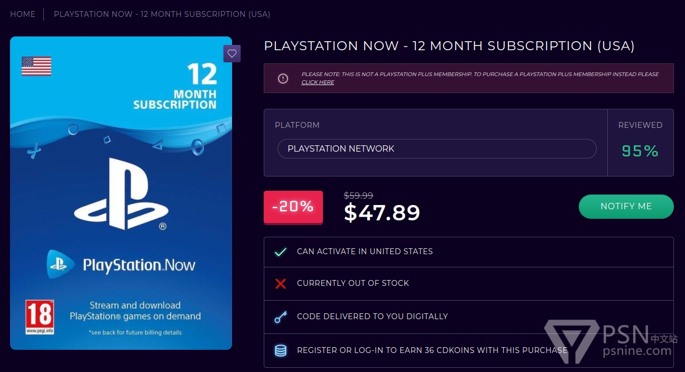Click the PEGI 18 rating badge
685x372 pixels.
40,317
